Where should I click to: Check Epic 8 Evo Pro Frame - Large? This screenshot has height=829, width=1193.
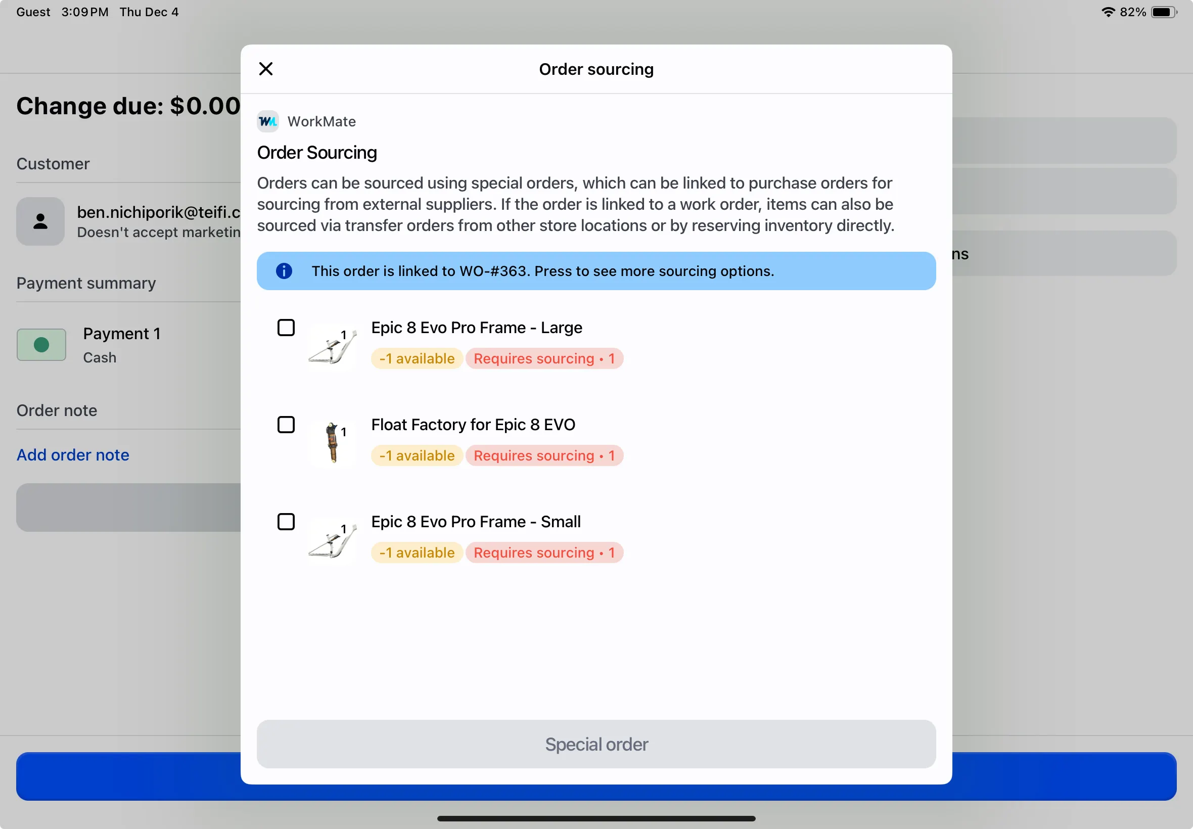click(x=286, y=328)
